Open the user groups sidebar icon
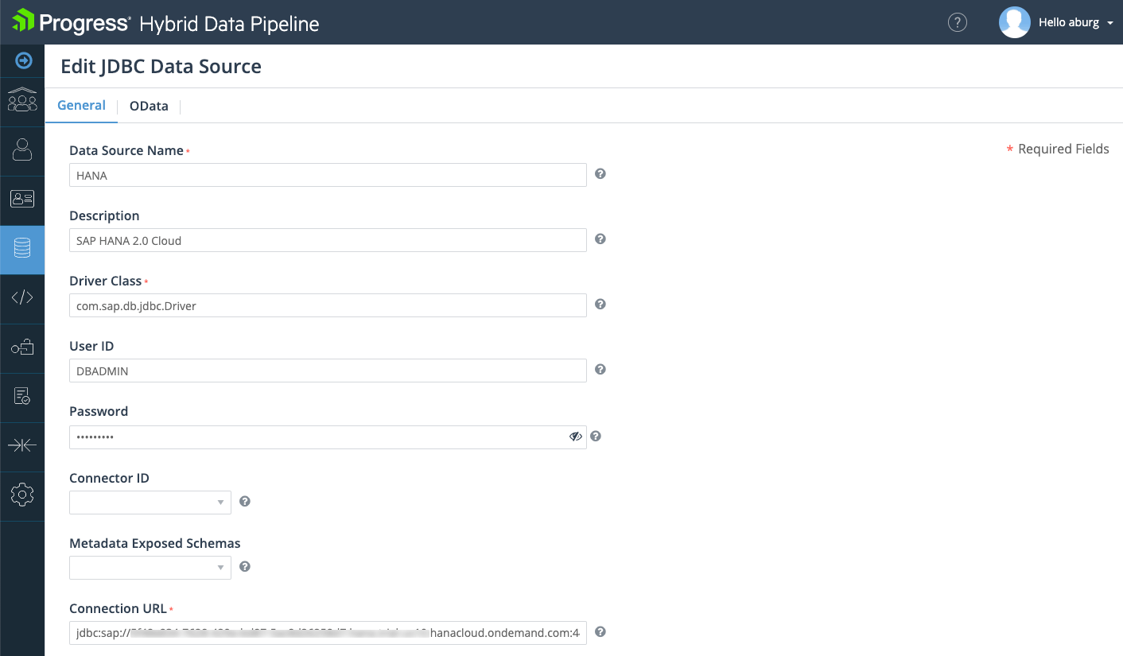 coord(22,101)
